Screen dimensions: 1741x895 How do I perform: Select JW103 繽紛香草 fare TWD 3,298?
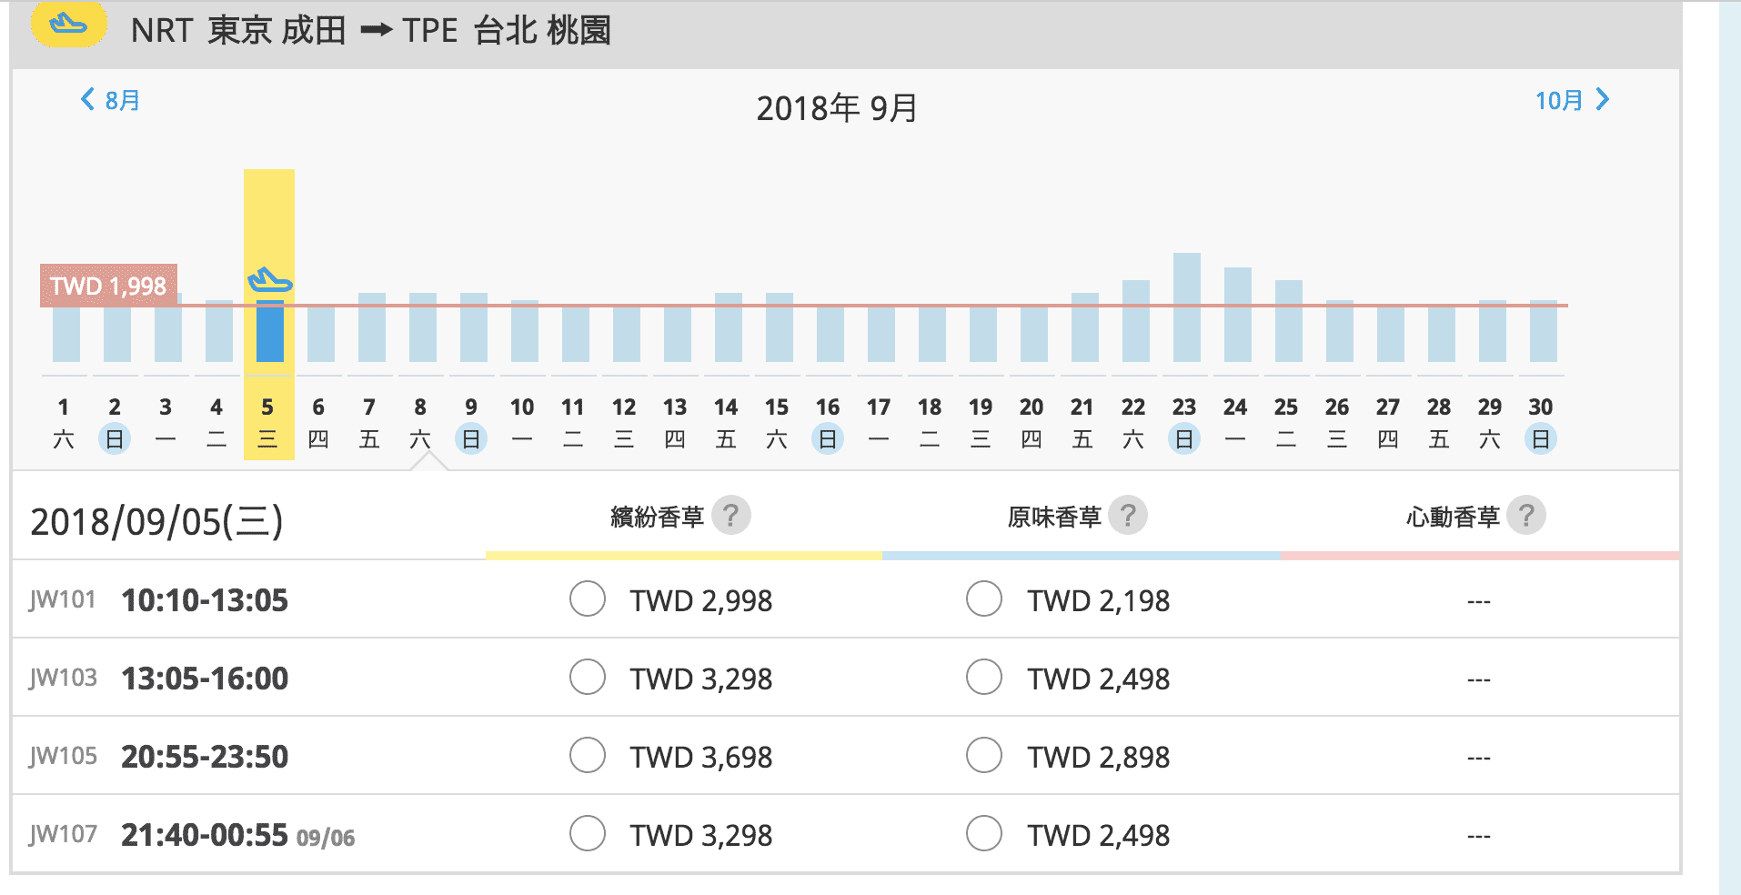click(x=588, y=678)
